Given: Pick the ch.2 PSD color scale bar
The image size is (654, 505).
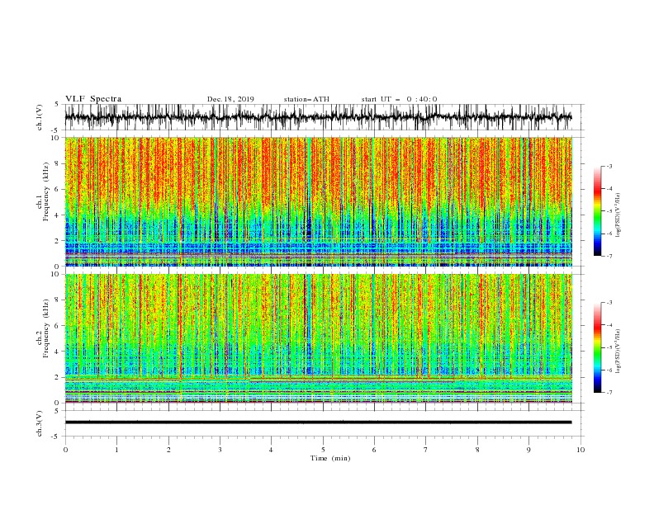Looking at the screenshot, I should tap(598, 347).
